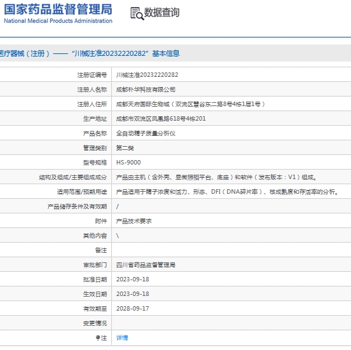Click the 产品储存条件及有效期 label

click(77, 206)
